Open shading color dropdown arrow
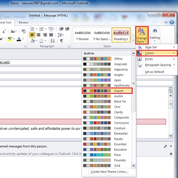178x178 pixels. coord(37,41)
